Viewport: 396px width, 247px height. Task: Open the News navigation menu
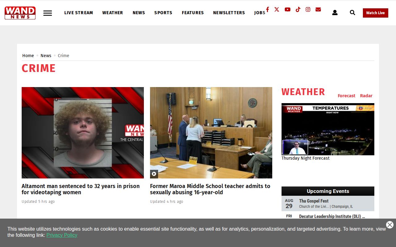139,13
